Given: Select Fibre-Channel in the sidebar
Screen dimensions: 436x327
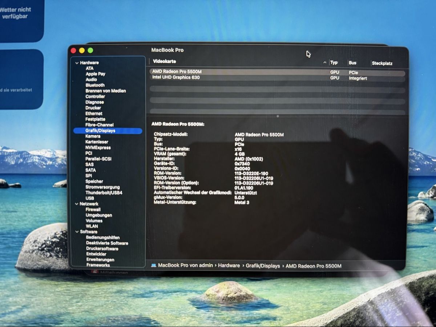Looking at the screenshot, I should click(x=99, y=125).
